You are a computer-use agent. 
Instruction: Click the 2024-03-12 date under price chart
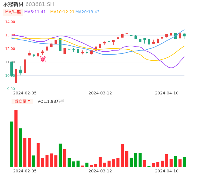pyautogui.click(x=100, y=93)
